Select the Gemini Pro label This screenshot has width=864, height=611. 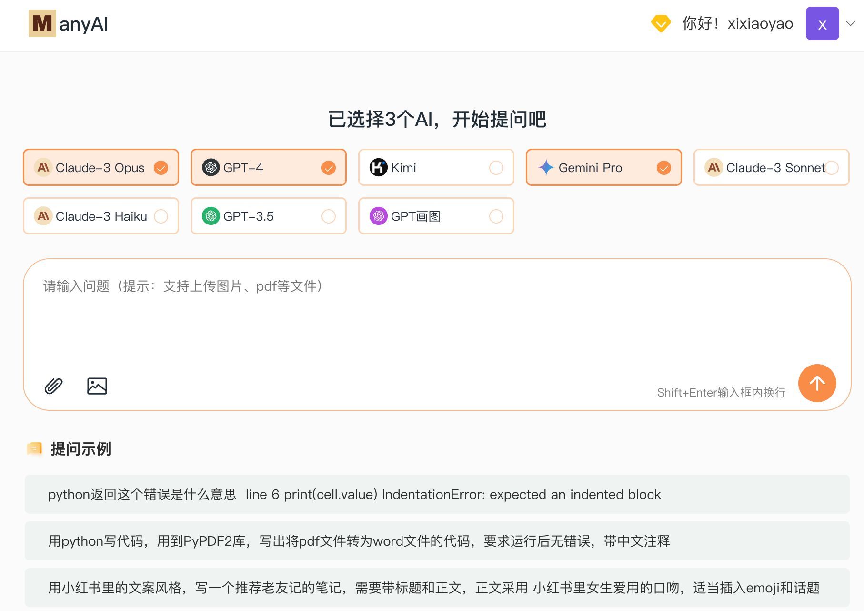coord(590,168)
